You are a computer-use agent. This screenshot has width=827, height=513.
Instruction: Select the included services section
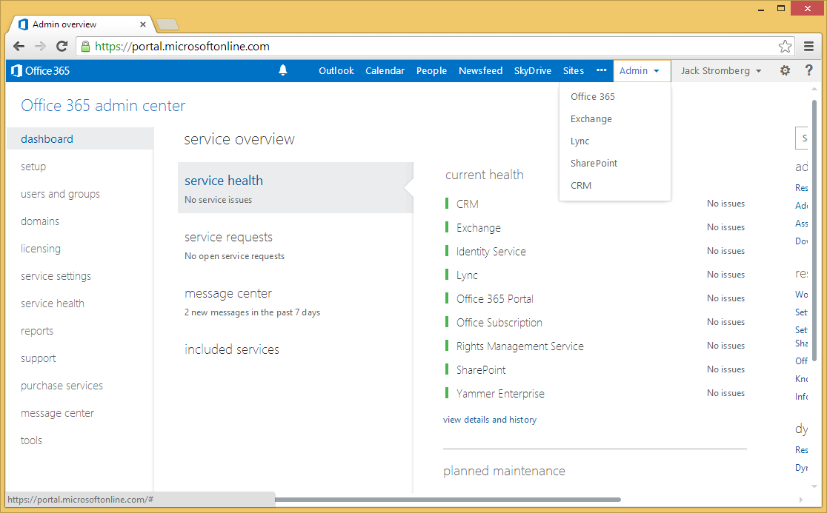click(x=231, y=349)
